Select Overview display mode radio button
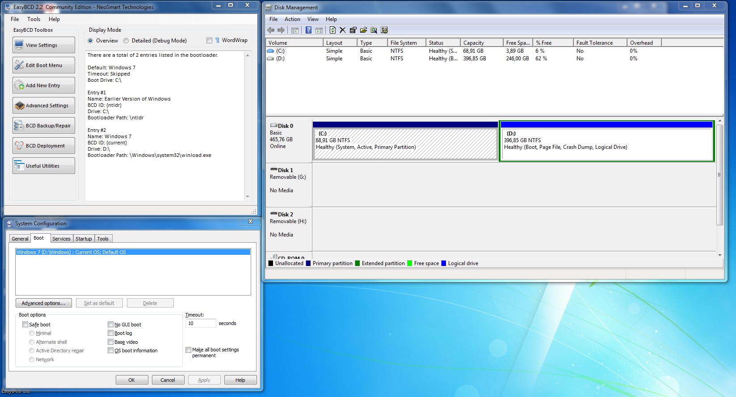The width and height of the screenshot is (736, 397). 91,41
